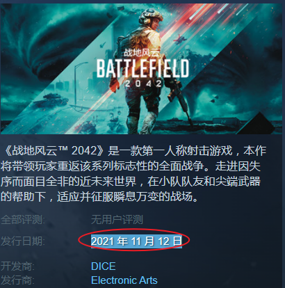Click the BATTLEFIELD logo text in banner

[142, 68]
